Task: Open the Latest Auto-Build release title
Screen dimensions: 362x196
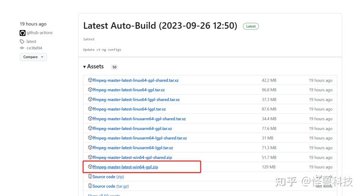Action: click(x=160, y=26)
